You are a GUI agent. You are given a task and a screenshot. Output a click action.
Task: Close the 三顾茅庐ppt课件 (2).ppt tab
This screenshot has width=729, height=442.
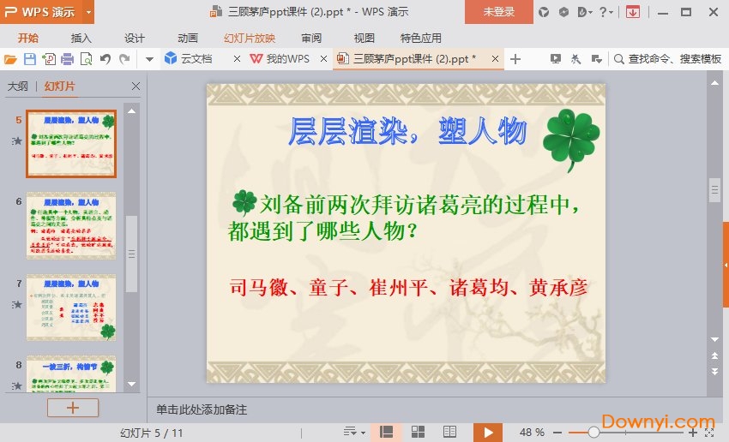tap(495, 58)
